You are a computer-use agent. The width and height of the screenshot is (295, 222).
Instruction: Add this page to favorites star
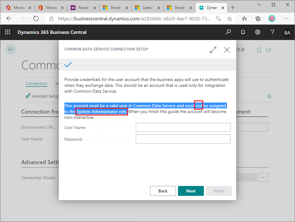tap(229, 18)
